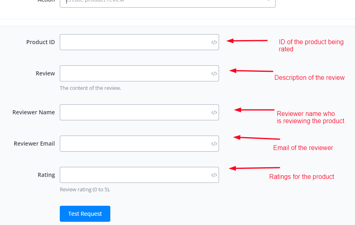This screenshot has width=355, height=225.
Task: Select the Reviewer Name input box
Action: click(134, 112)
